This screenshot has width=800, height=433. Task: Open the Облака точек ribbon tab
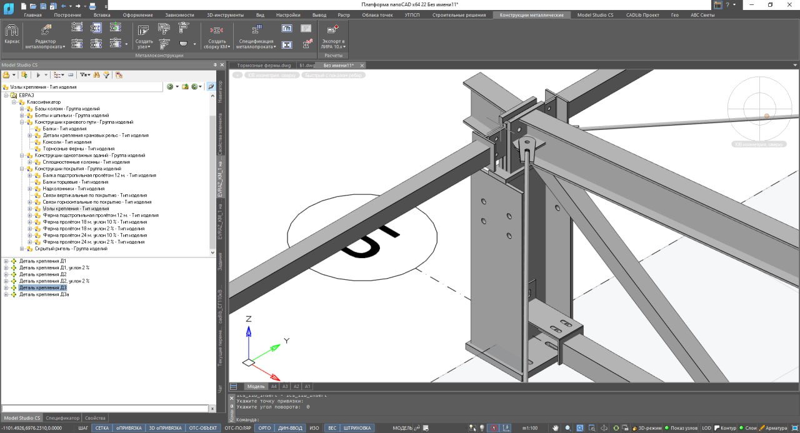coord(377,15)
